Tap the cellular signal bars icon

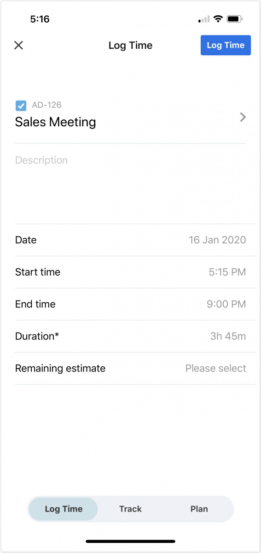pos(204,19)
